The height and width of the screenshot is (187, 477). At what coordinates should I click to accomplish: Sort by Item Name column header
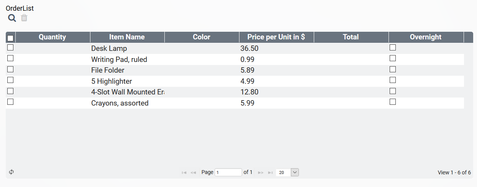click(127, 37)
